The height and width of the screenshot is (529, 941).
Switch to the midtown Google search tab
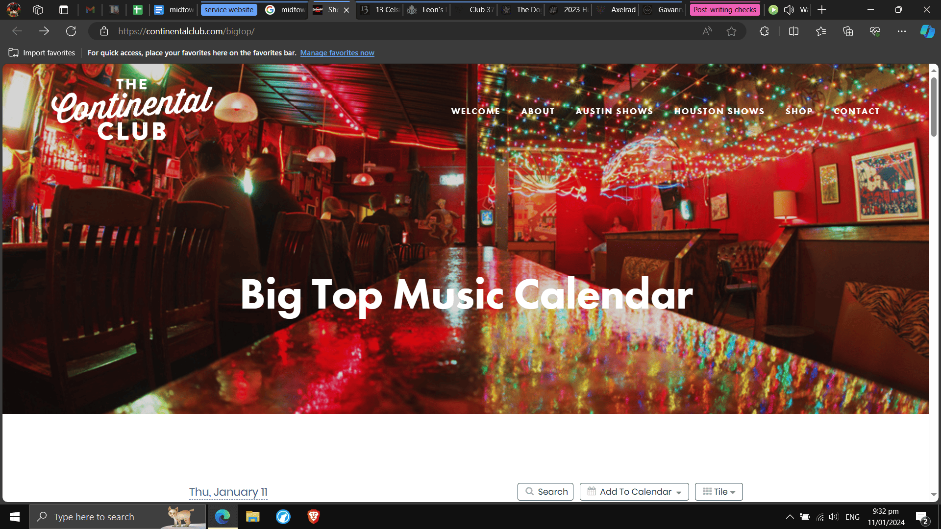point(285,10)
